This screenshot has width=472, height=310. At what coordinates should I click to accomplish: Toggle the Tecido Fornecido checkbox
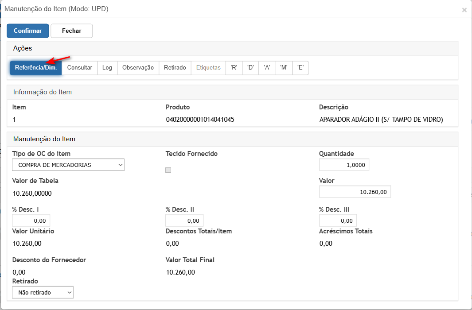[168, 170]
